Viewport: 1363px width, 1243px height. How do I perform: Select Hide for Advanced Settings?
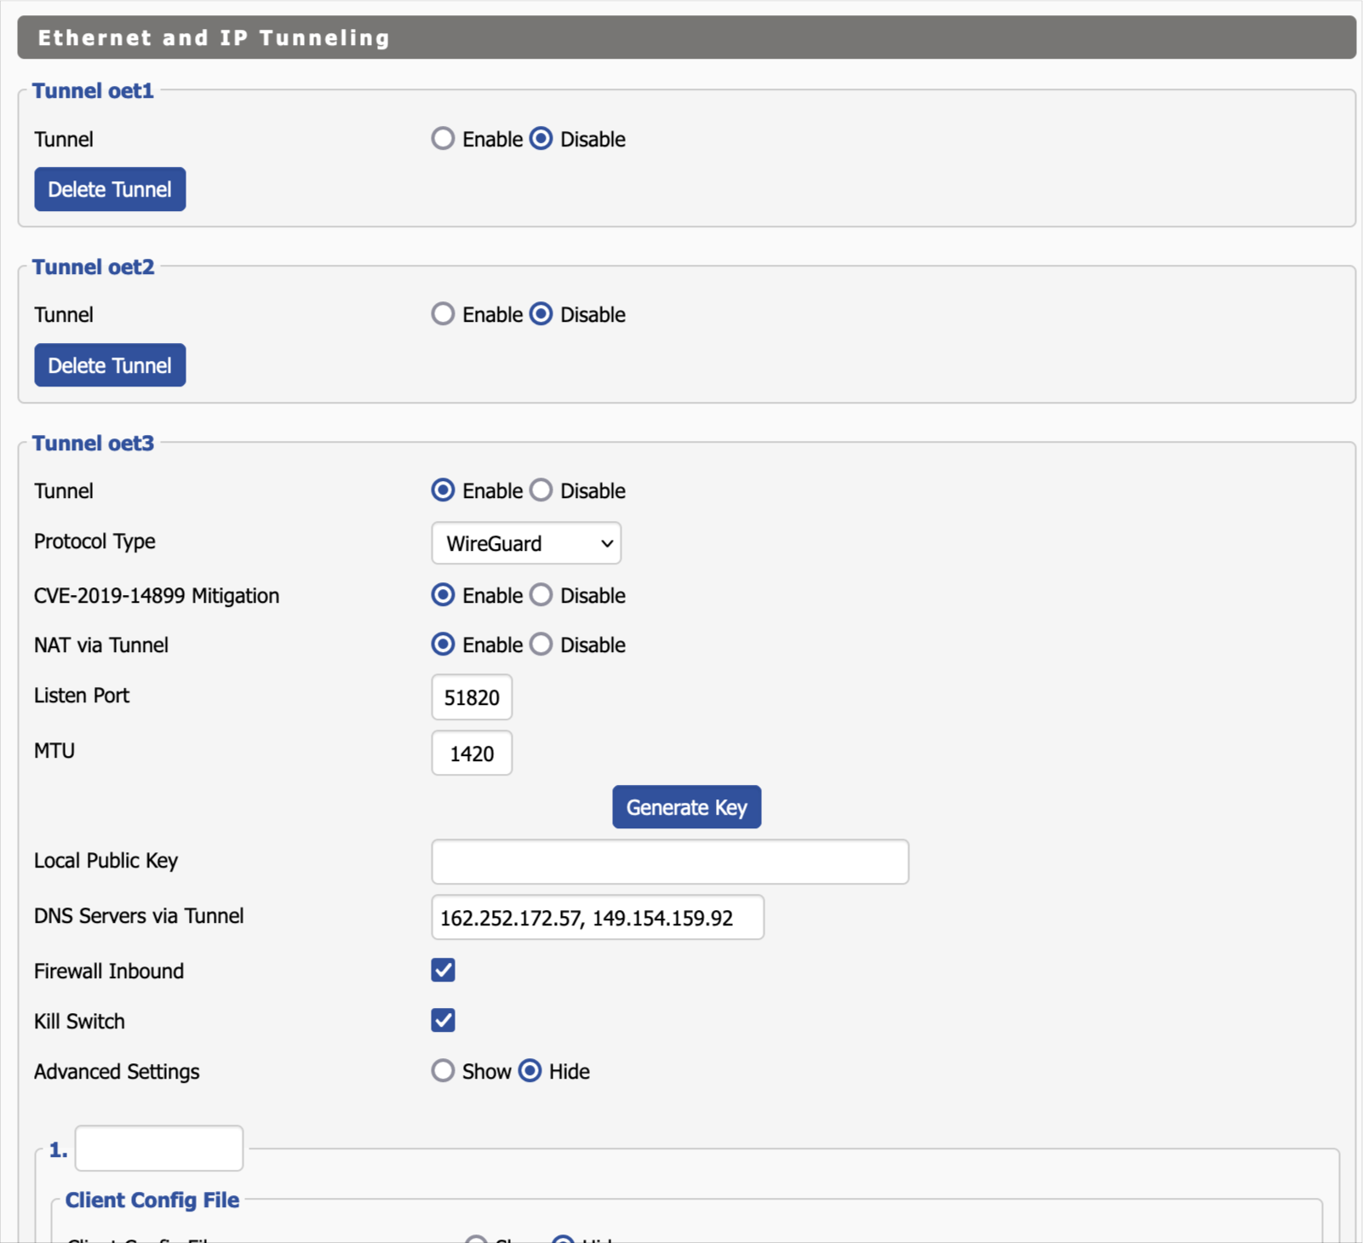tap(530, 1071)
